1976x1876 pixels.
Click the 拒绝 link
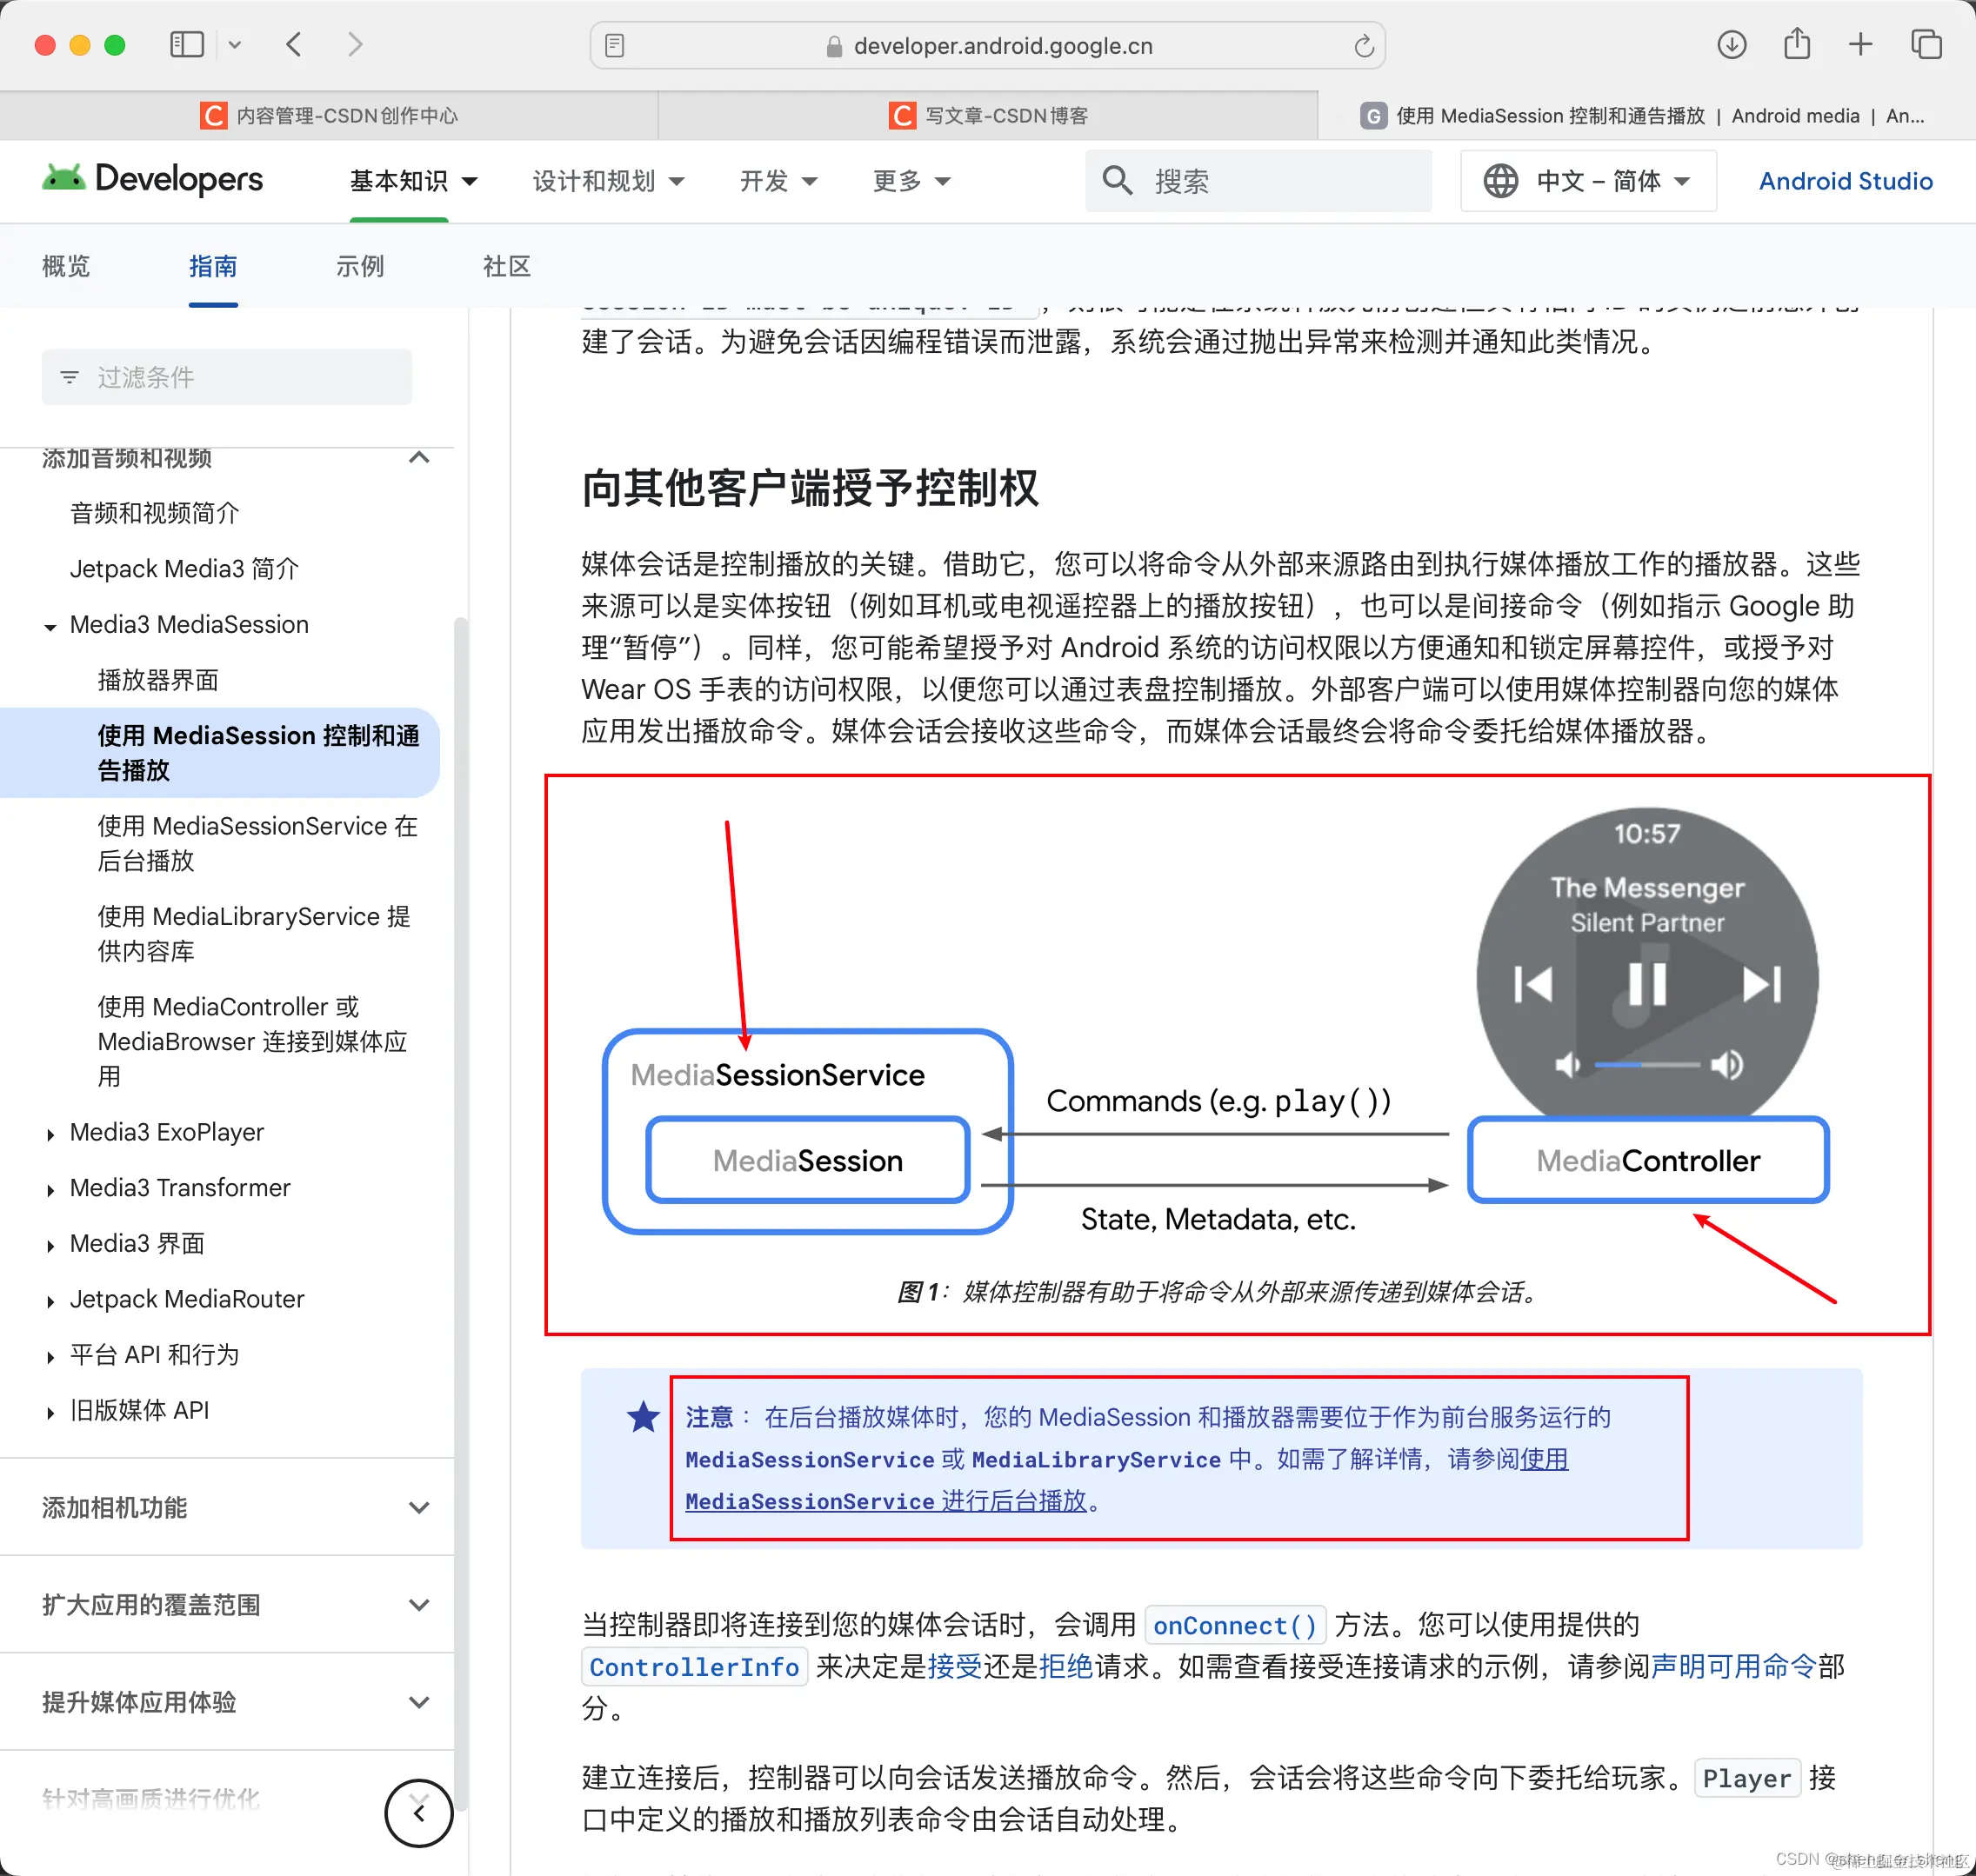(1066, 1667)
